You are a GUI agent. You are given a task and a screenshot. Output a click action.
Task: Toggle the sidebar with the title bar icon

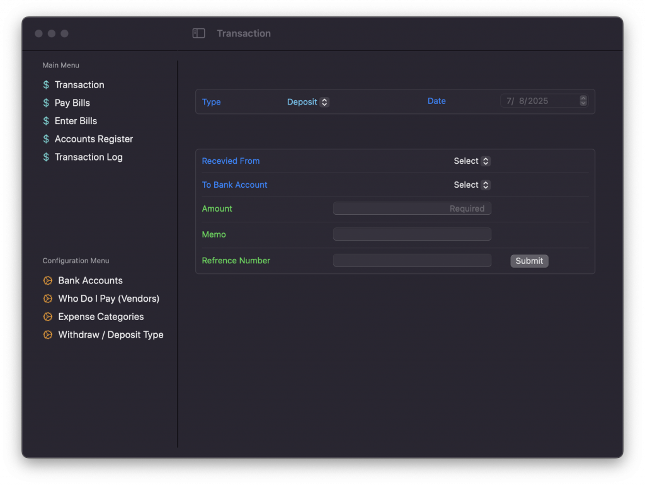[x=198, y=33]
